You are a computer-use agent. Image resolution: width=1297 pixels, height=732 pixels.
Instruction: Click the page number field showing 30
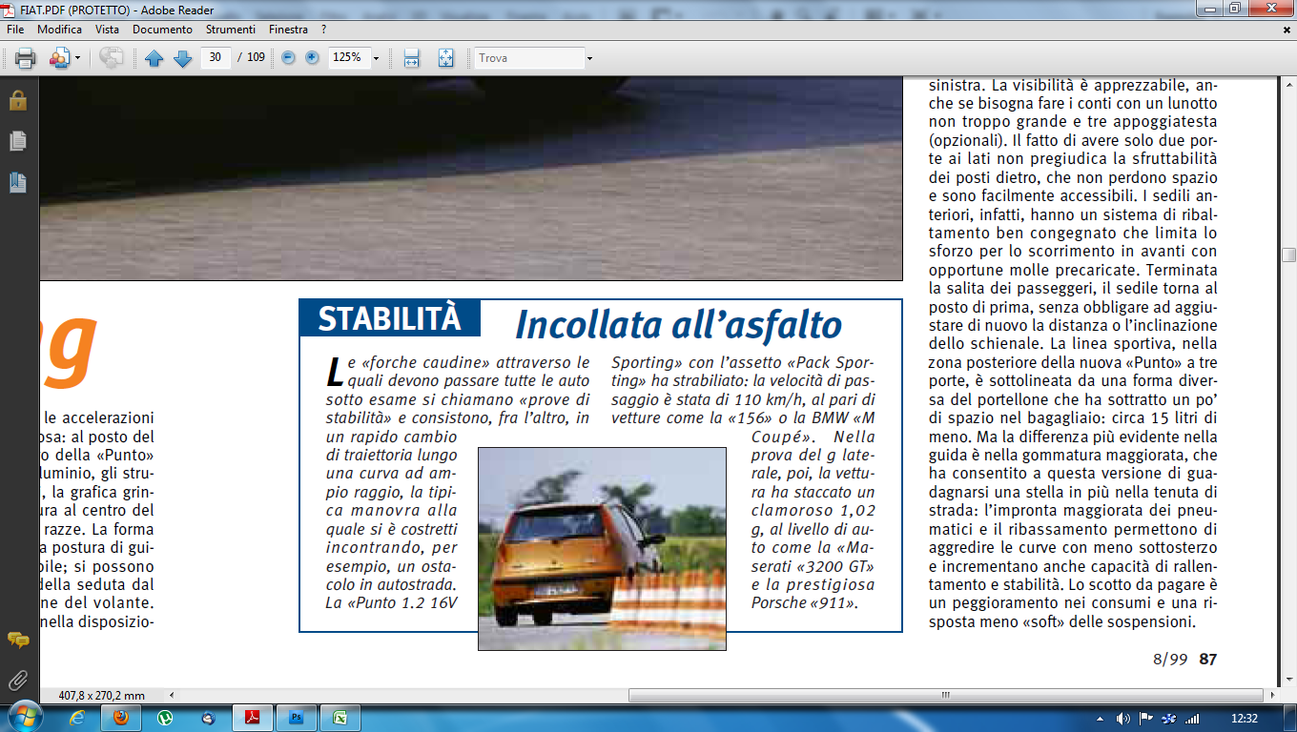tap(216, 58)
